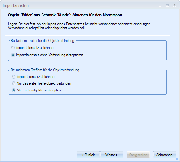Click the resize grip in the dialog corner
Screen dimensions: 180x162
coord(177,159)
